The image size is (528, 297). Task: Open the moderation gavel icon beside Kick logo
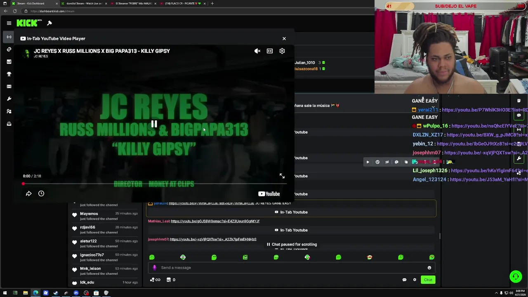49,23
